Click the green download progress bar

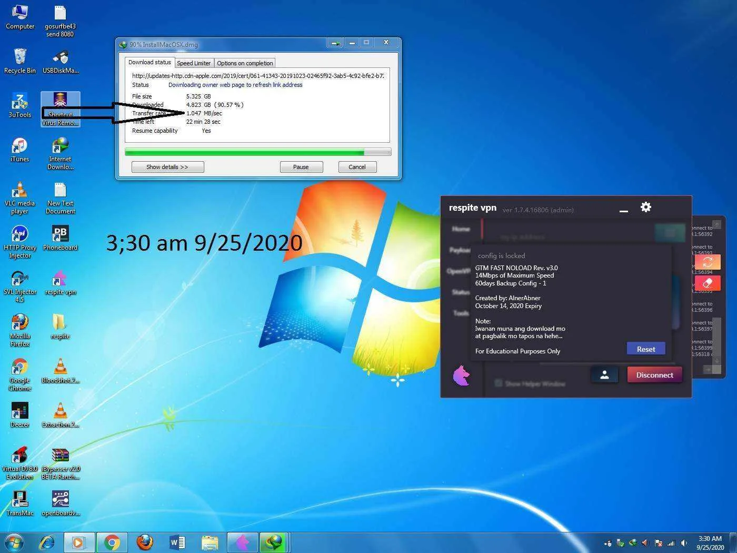coord(258,152)
